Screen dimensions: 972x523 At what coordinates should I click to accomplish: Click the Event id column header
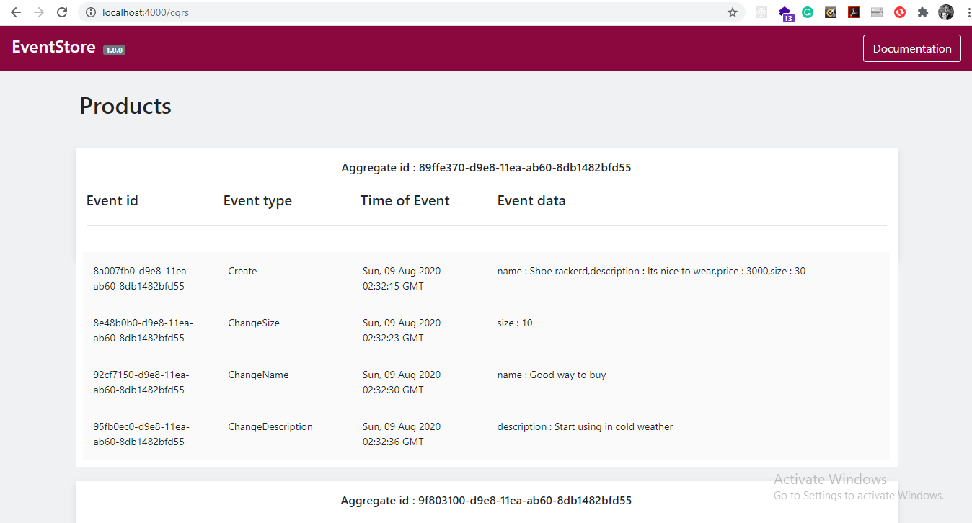[x=112, y=201]
